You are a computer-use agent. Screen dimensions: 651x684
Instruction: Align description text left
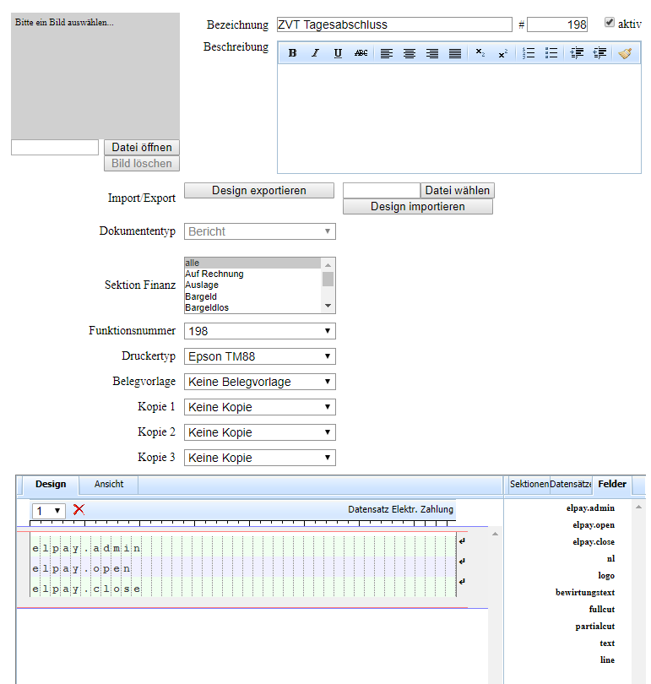[387, 53]
